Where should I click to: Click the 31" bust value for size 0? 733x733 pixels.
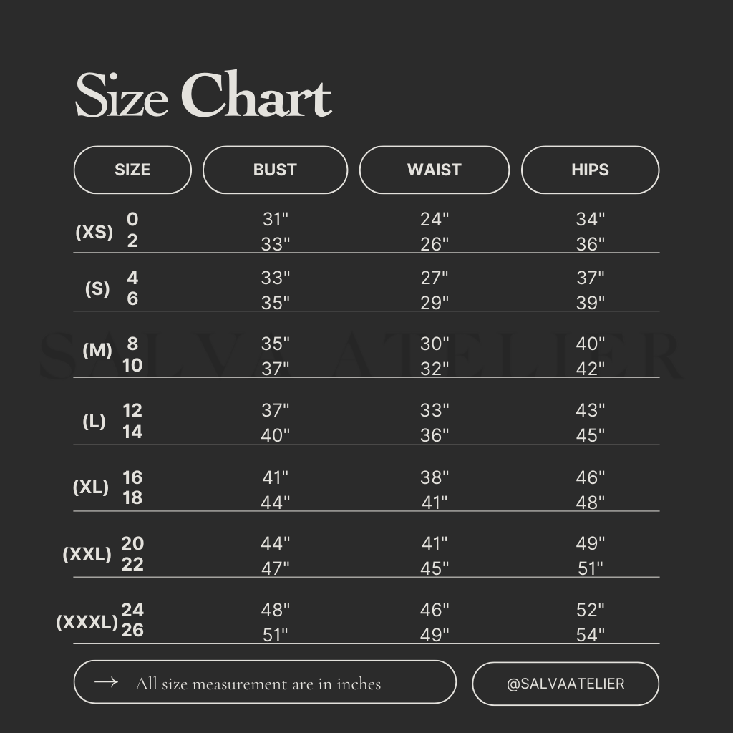(x=276, y=220)
